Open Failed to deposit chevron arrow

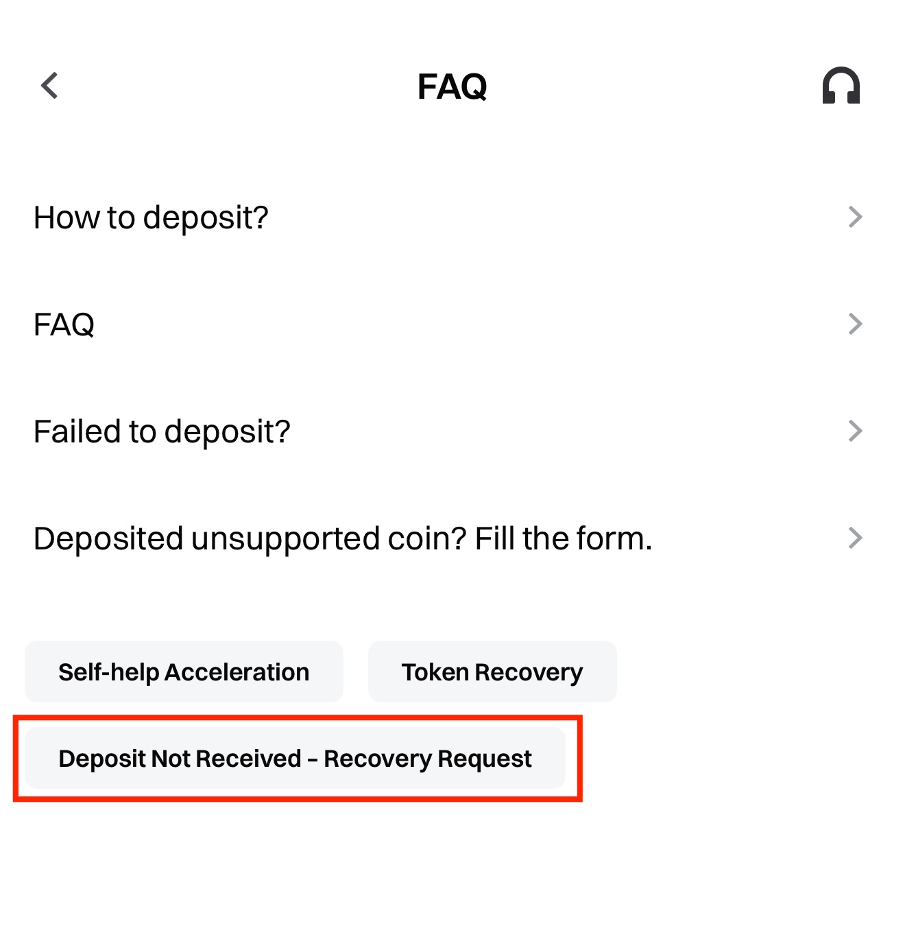coord(854,431)
